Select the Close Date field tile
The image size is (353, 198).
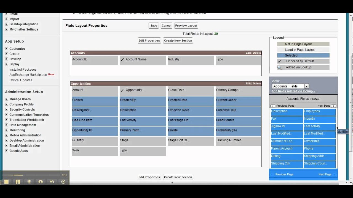pos(191,91)
